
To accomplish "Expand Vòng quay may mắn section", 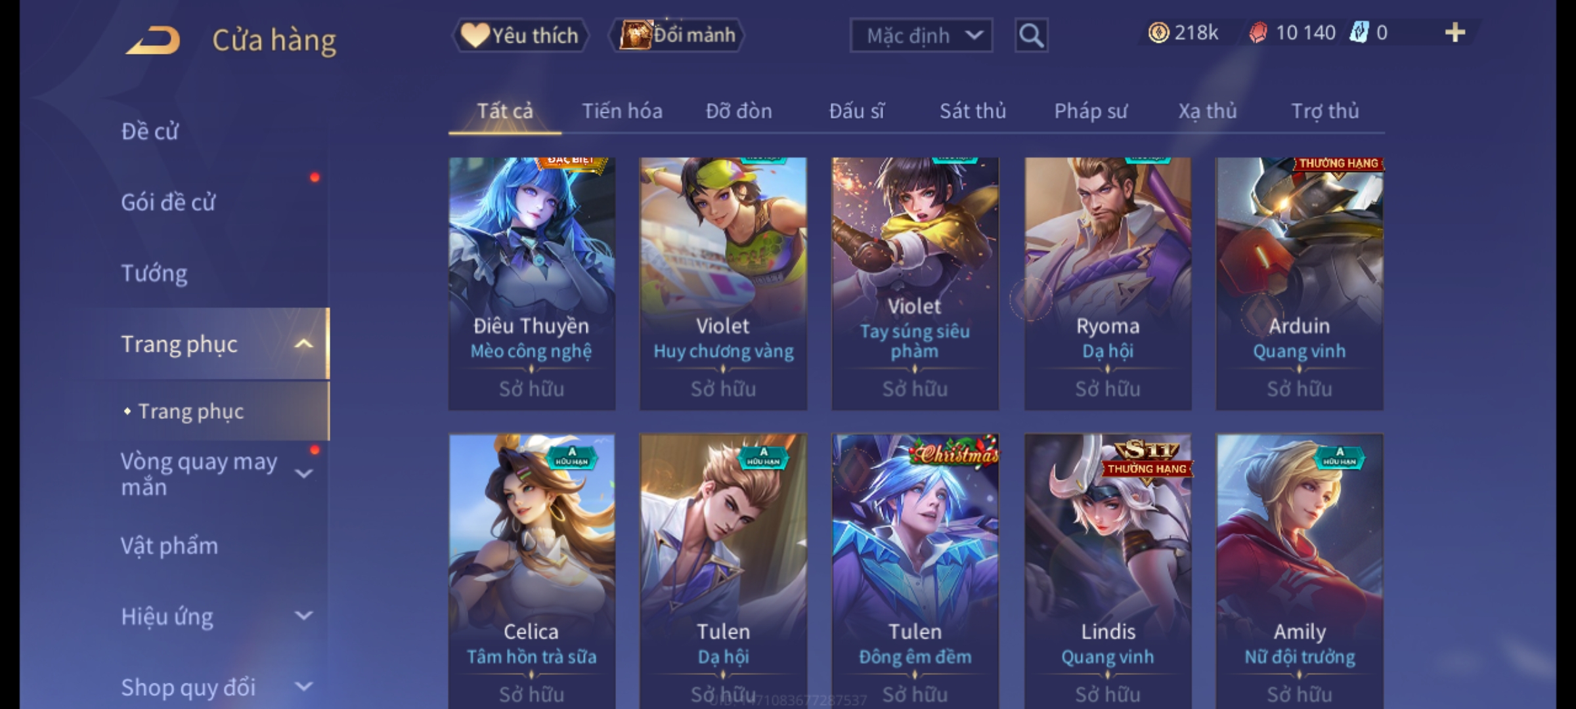I will 303,473.
